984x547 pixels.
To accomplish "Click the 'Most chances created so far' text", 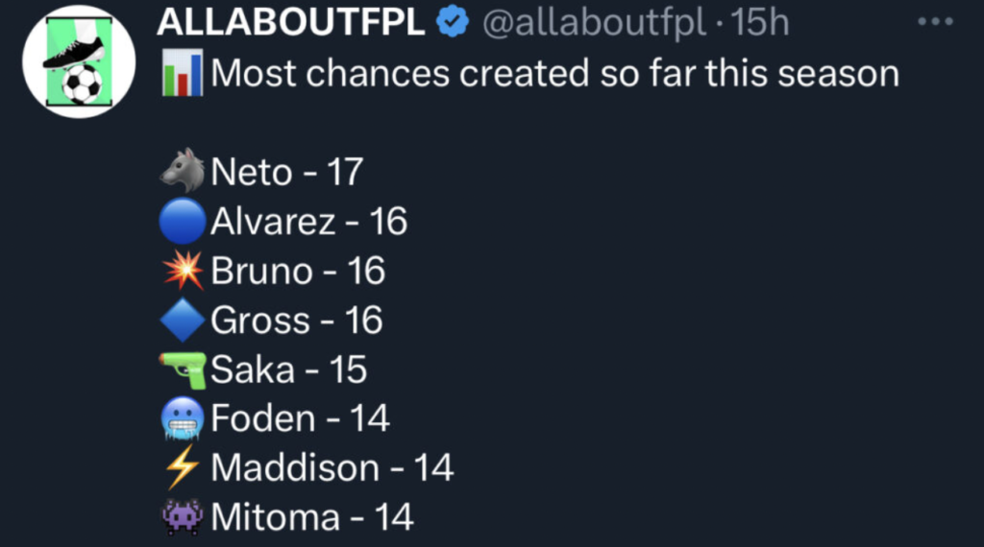I will 554,74.
